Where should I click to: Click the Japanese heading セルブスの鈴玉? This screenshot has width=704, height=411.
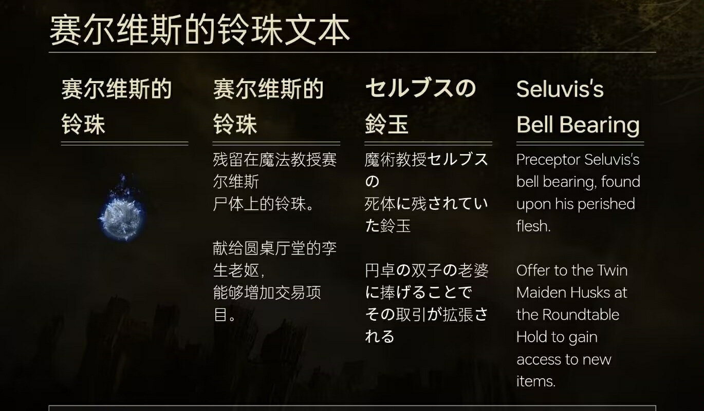[x=420, y=107]
